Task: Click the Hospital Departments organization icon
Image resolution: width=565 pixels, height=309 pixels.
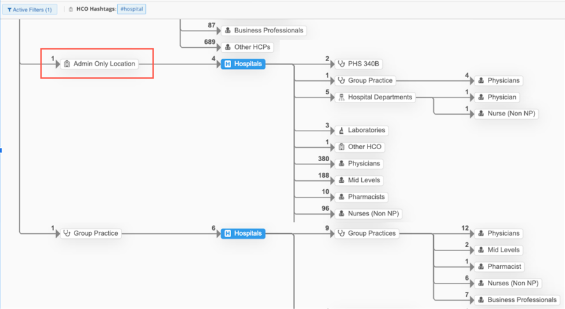Action: 341,97
